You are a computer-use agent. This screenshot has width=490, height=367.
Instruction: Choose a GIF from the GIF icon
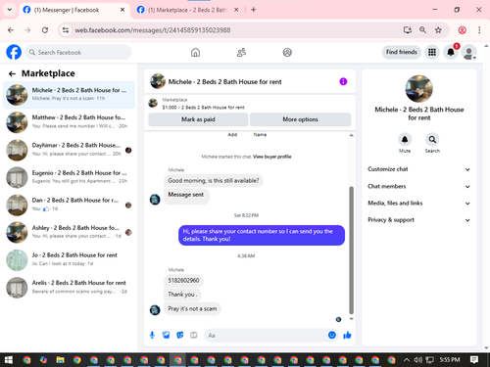click(194, 335)
